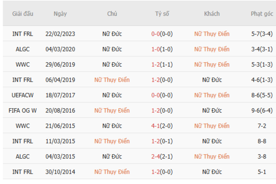276x184 pixels.
Task: Click home team Nữ Thụy Điển on 11/03/2015
Action: pos(112,141)
